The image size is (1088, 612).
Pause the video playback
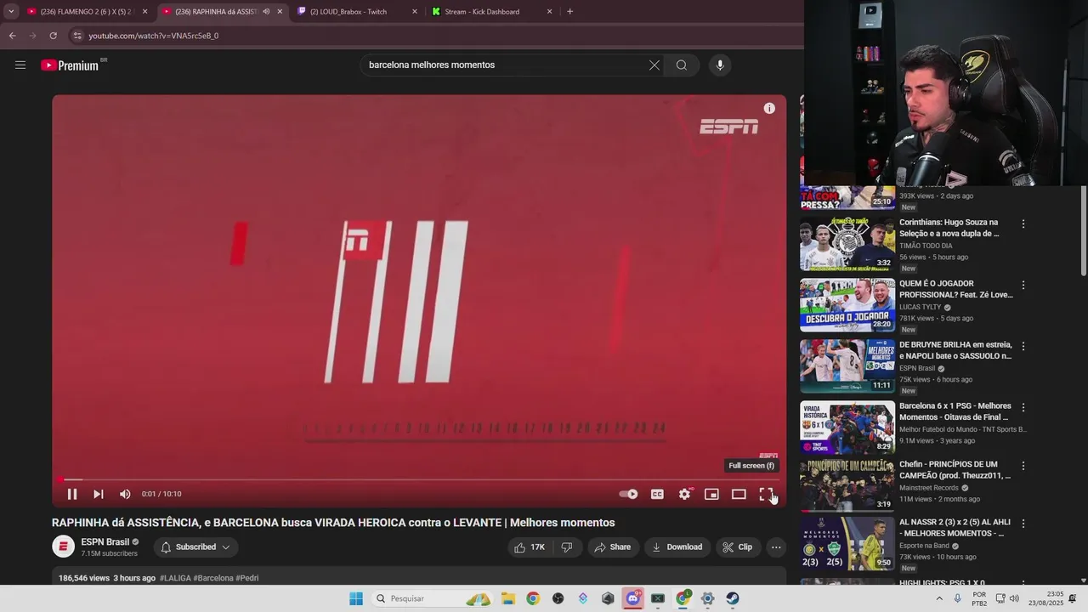point(72,494)
